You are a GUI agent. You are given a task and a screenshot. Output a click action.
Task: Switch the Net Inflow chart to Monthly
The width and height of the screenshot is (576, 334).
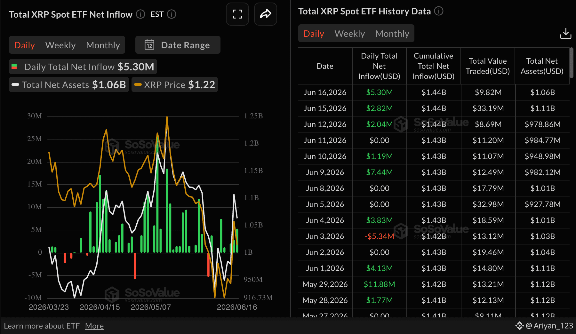pyautogui.click(x=103, y=45)
